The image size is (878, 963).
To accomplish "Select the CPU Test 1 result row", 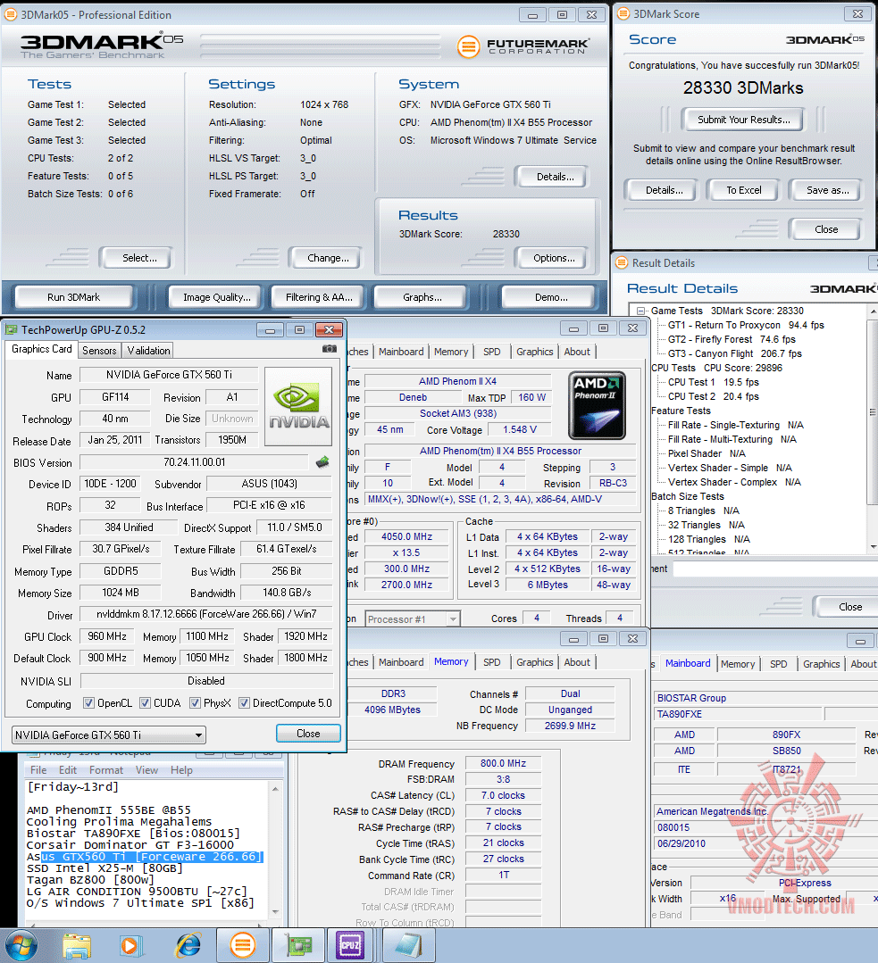I will (x=714, y=382).
